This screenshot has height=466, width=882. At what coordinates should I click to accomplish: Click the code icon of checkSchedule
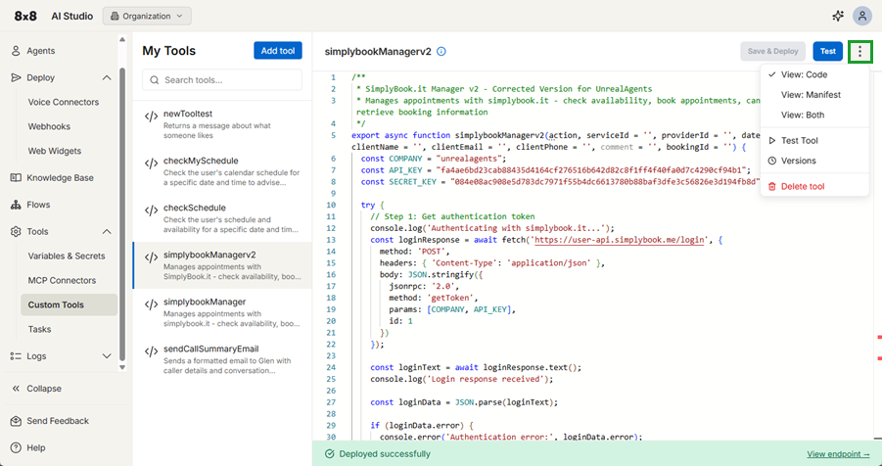[151, 210]
